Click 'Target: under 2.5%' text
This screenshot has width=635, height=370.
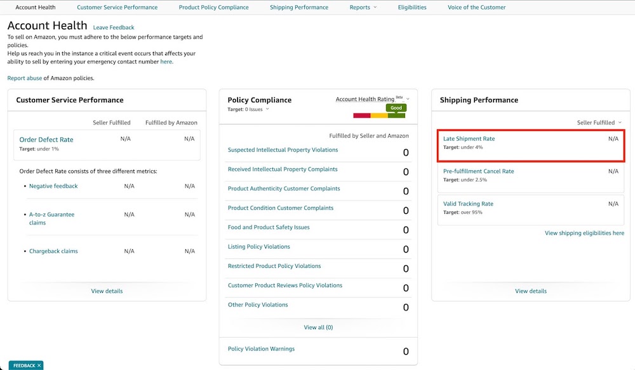tap(465, 180)
